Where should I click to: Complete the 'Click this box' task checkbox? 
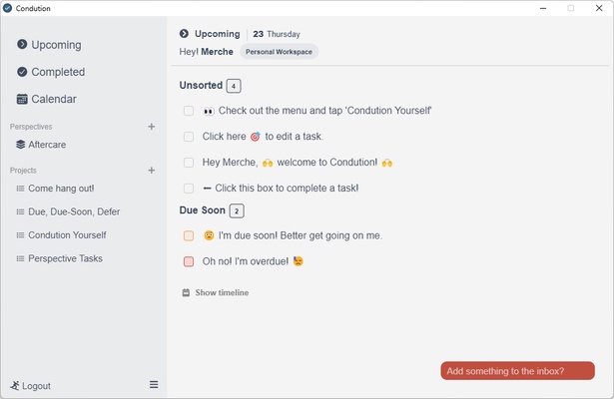click(x=189, y=188)
